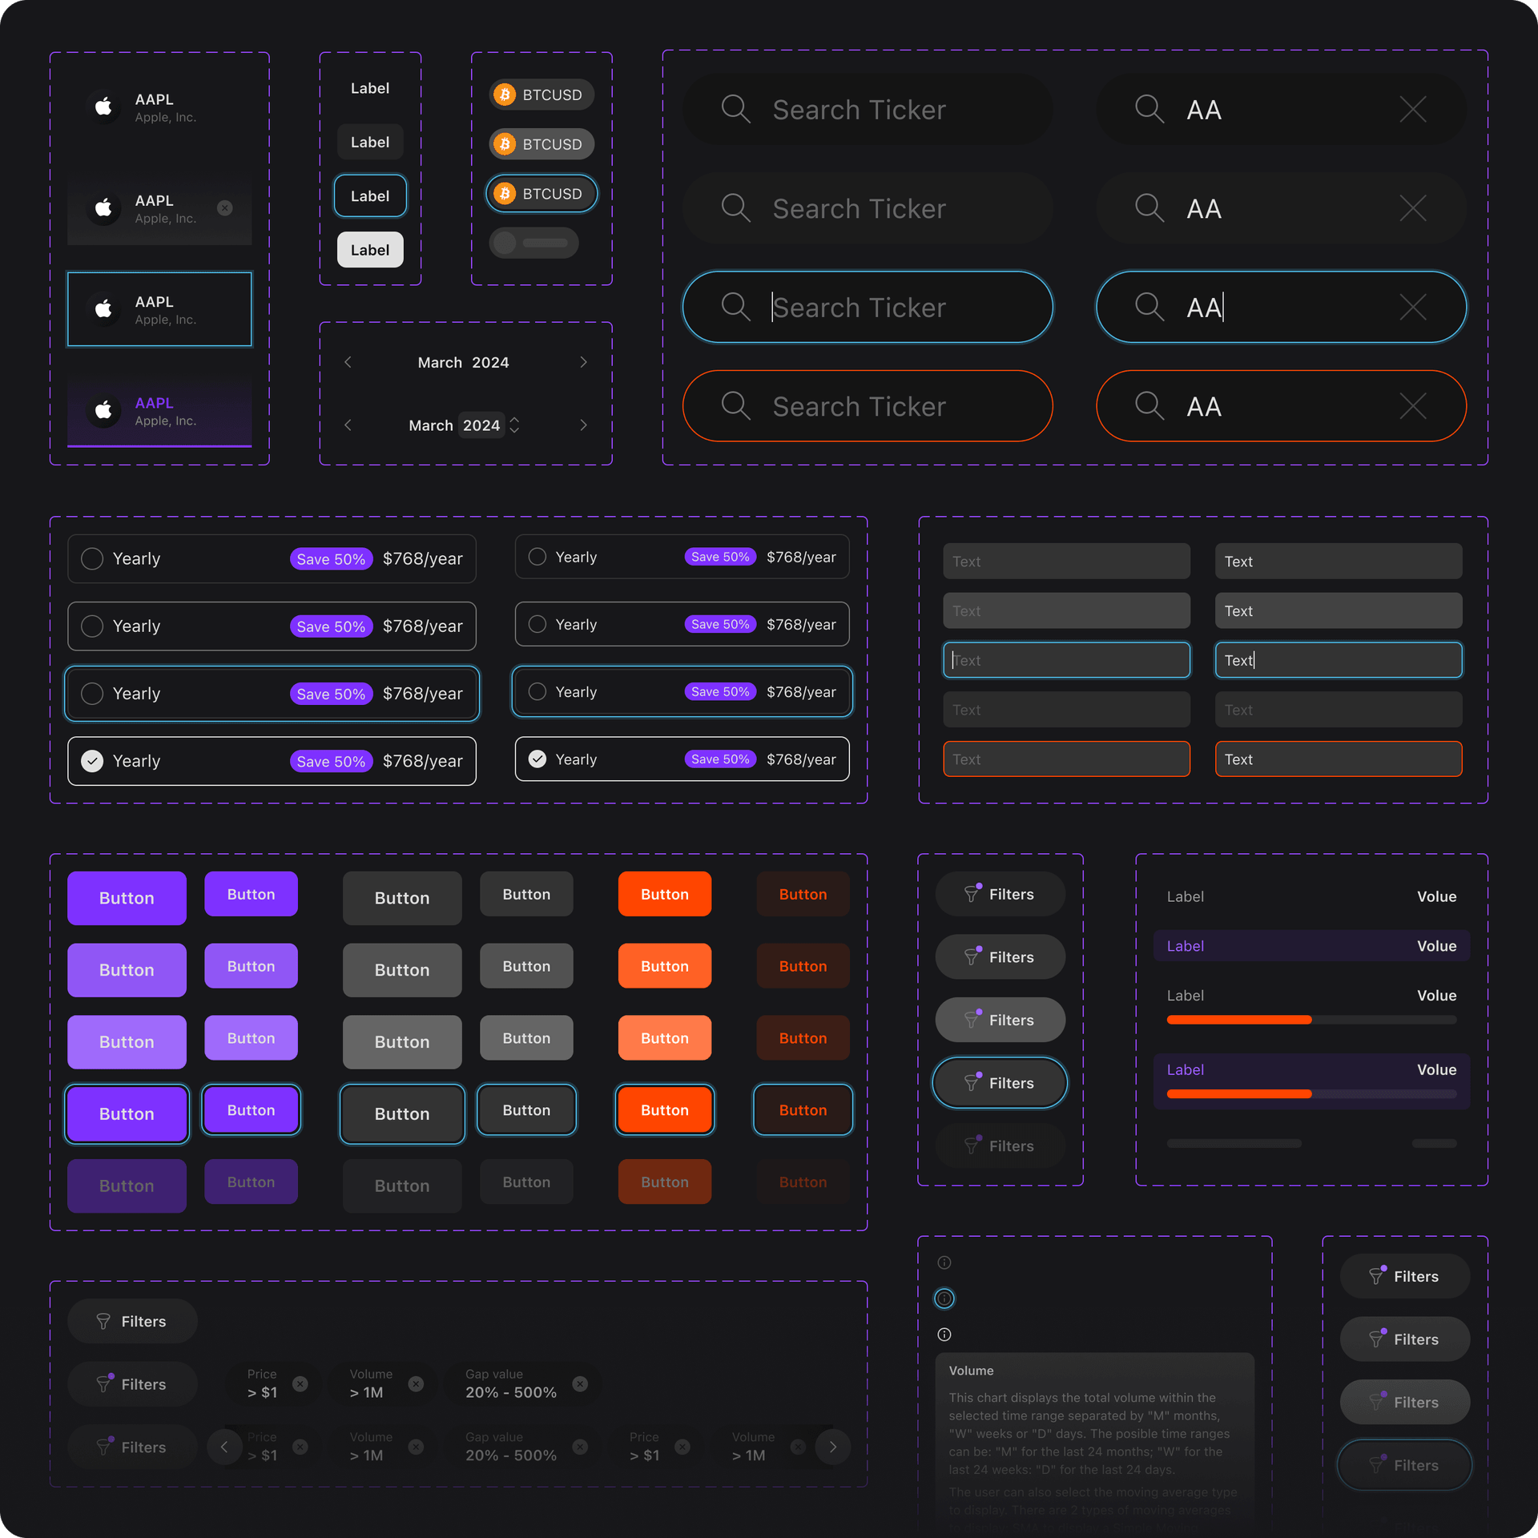The image size is (1538, 1538).
Task: Click the dark orange-text Button with a blue focus ring
Action: pos(803,1110)
